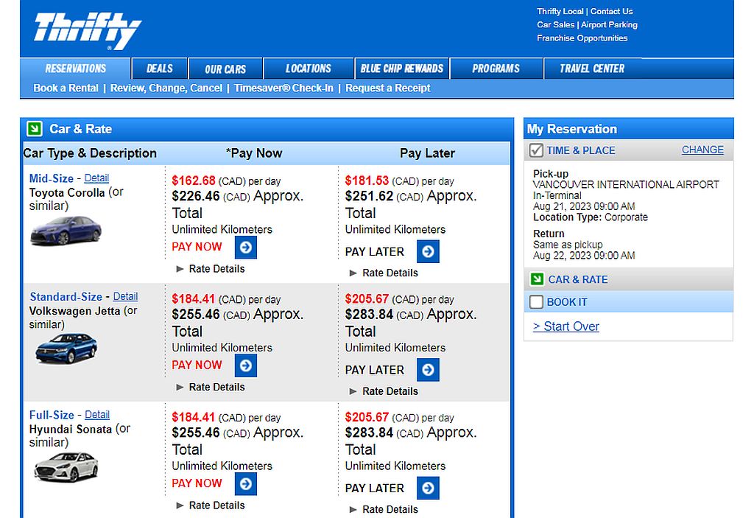Click the Standard-Size car type heading

click(66, 296)
